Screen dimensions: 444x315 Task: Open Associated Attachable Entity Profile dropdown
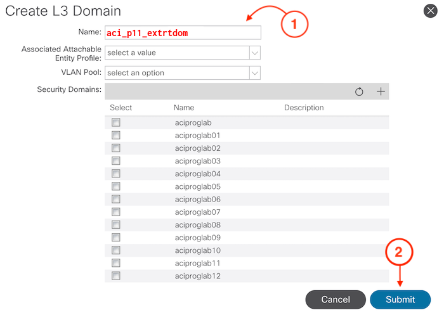point(183,53)
